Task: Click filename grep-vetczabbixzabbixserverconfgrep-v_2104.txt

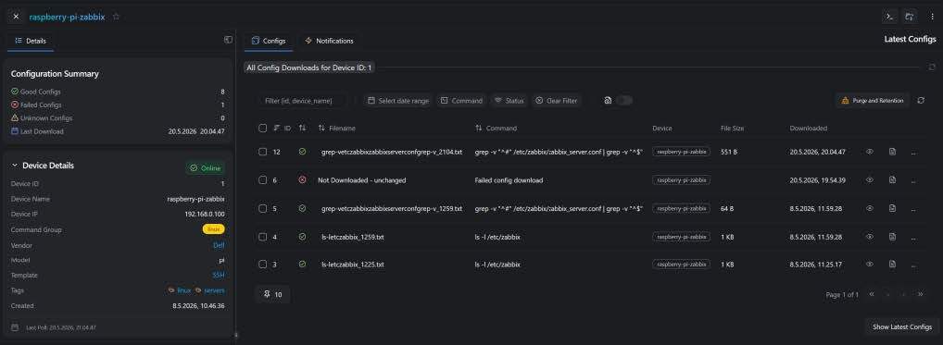Action: [392, 153]
